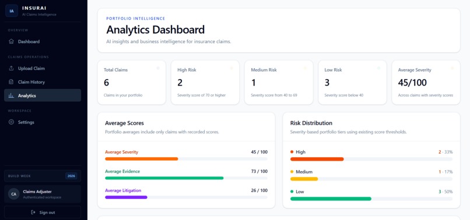Click the PORTFOLIO INTELLIGENCE label
This screenshot has height=220, width=470.
[135, 19]
